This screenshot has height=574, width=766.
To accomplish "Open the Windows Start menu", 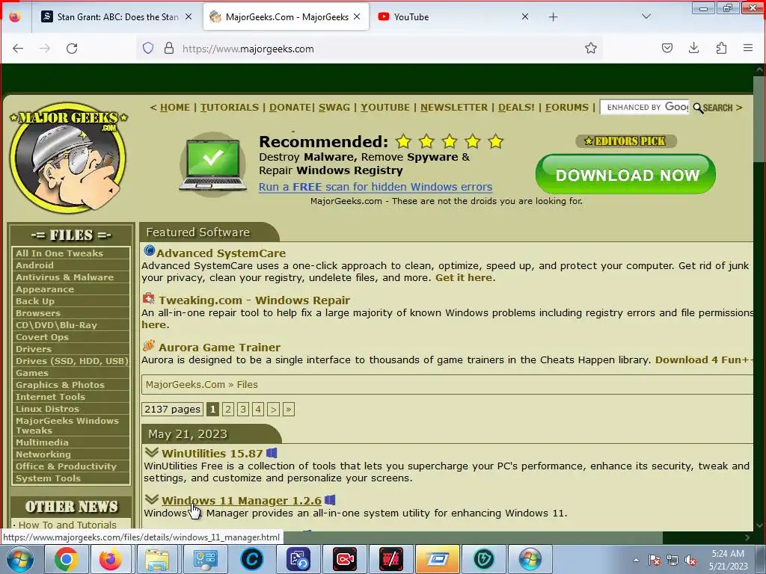I will (x=20, y=559).
